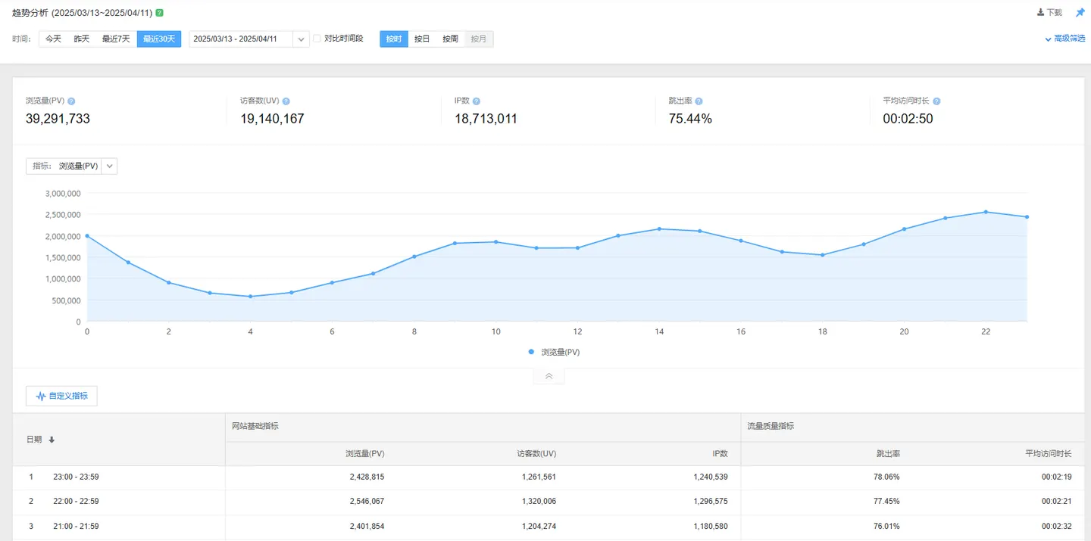The image size is (1091, 541).
Task: Sort by 日期 using the down arrow icon
Action: point(52,440)
